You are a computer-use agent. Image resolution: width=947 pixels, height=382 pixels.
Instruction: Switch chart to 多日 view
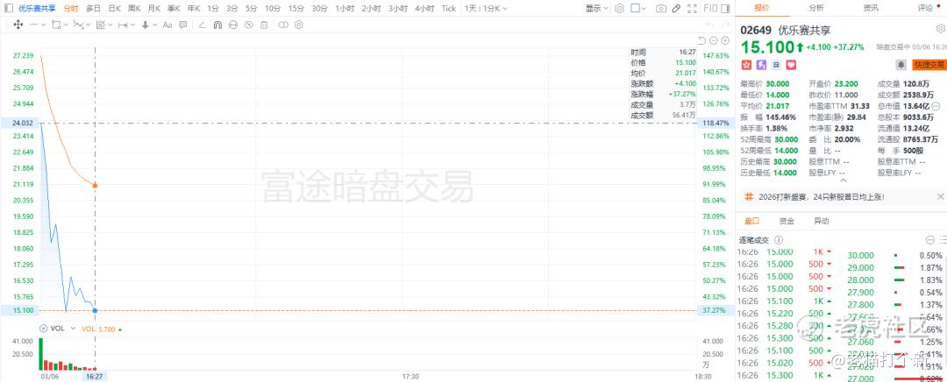point(93,9)
